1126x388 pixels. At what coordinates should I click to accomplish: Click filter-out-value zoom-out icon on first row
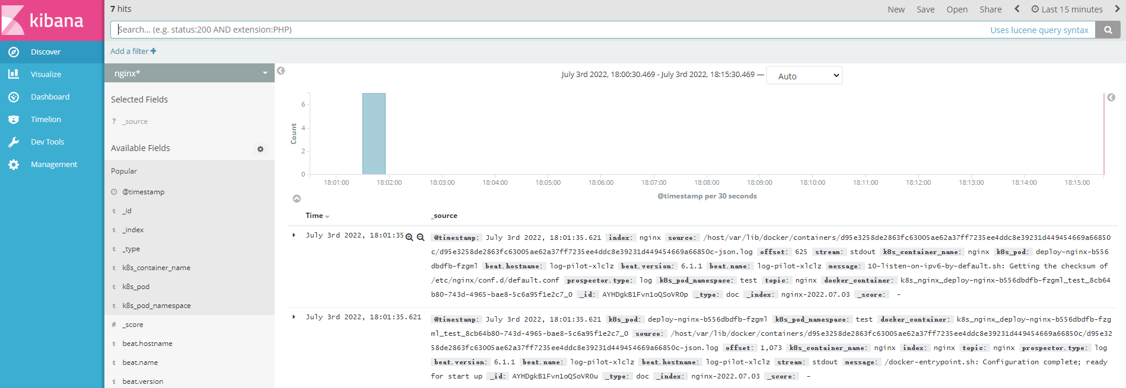click(x=421, y=237)
